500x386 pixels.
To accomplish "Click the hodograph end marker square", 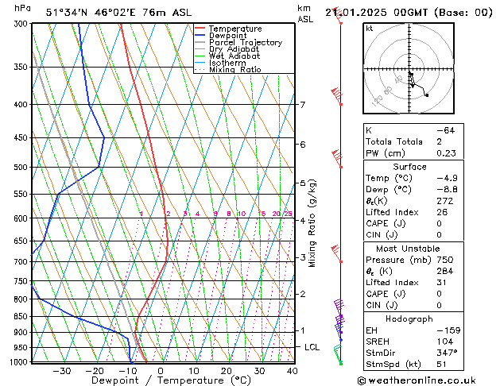I will [x=427, y=95].
